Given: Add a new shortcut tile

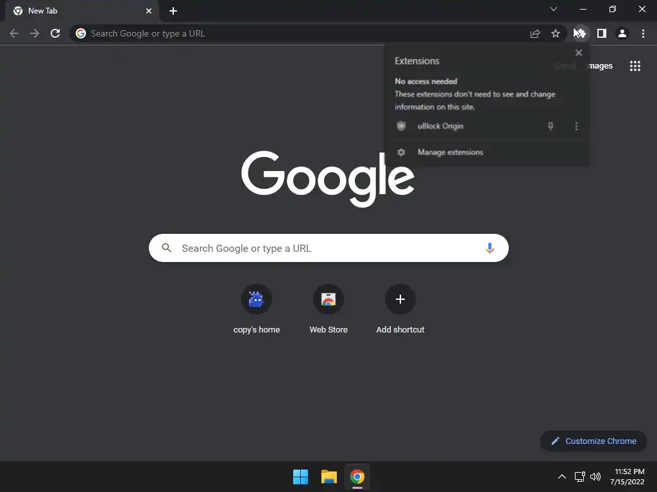Looking at the screenshot, I should [x=400, y=309].
